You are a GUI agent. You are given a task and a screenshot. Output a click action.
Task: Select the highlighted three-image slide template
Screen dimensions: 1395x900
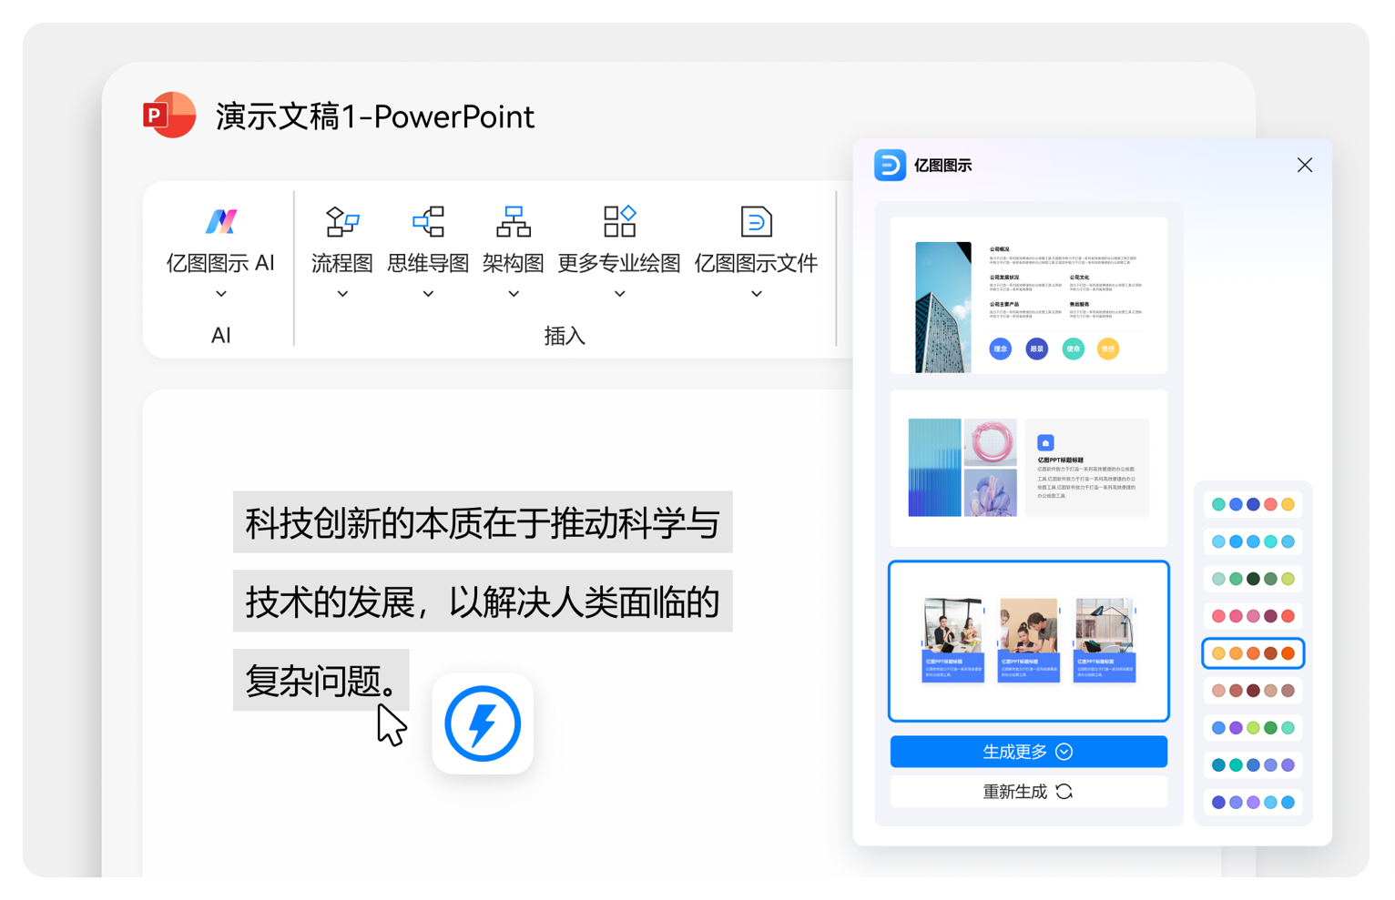coord(1028,640)
